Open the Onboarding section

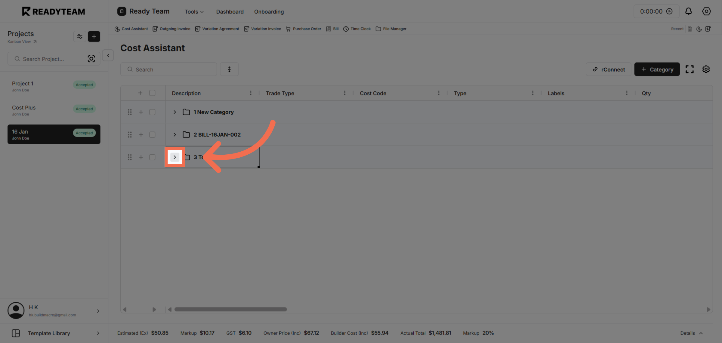[269, 11]
